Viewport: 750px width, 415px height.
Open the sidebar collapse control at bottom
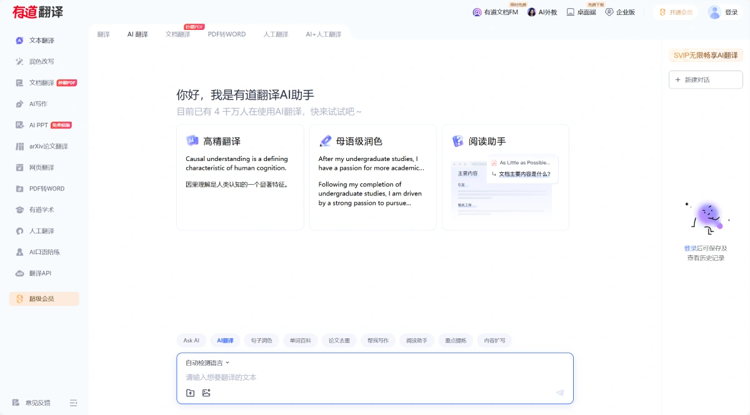[x=73, y=403]
